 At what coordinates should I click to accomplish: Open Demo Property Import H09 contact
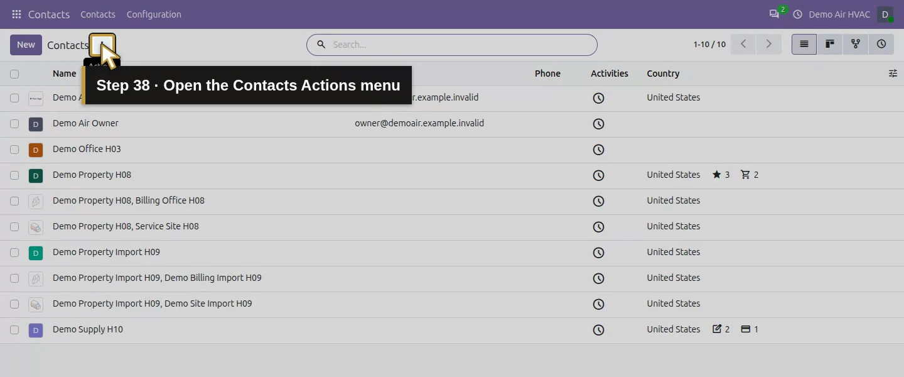coord(106,252)
